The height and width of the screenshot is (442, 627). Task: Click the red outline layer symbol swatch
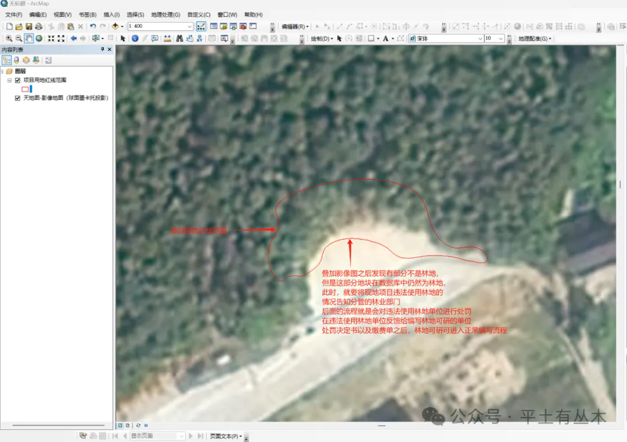click(25, 89)
